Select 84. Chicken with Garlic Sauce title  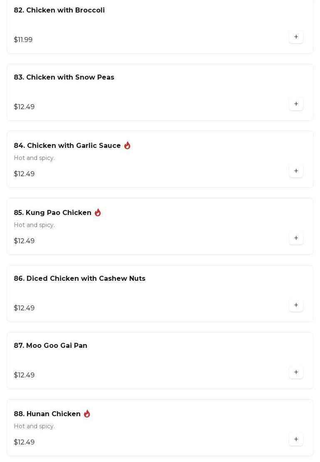(x=67, y=145)
